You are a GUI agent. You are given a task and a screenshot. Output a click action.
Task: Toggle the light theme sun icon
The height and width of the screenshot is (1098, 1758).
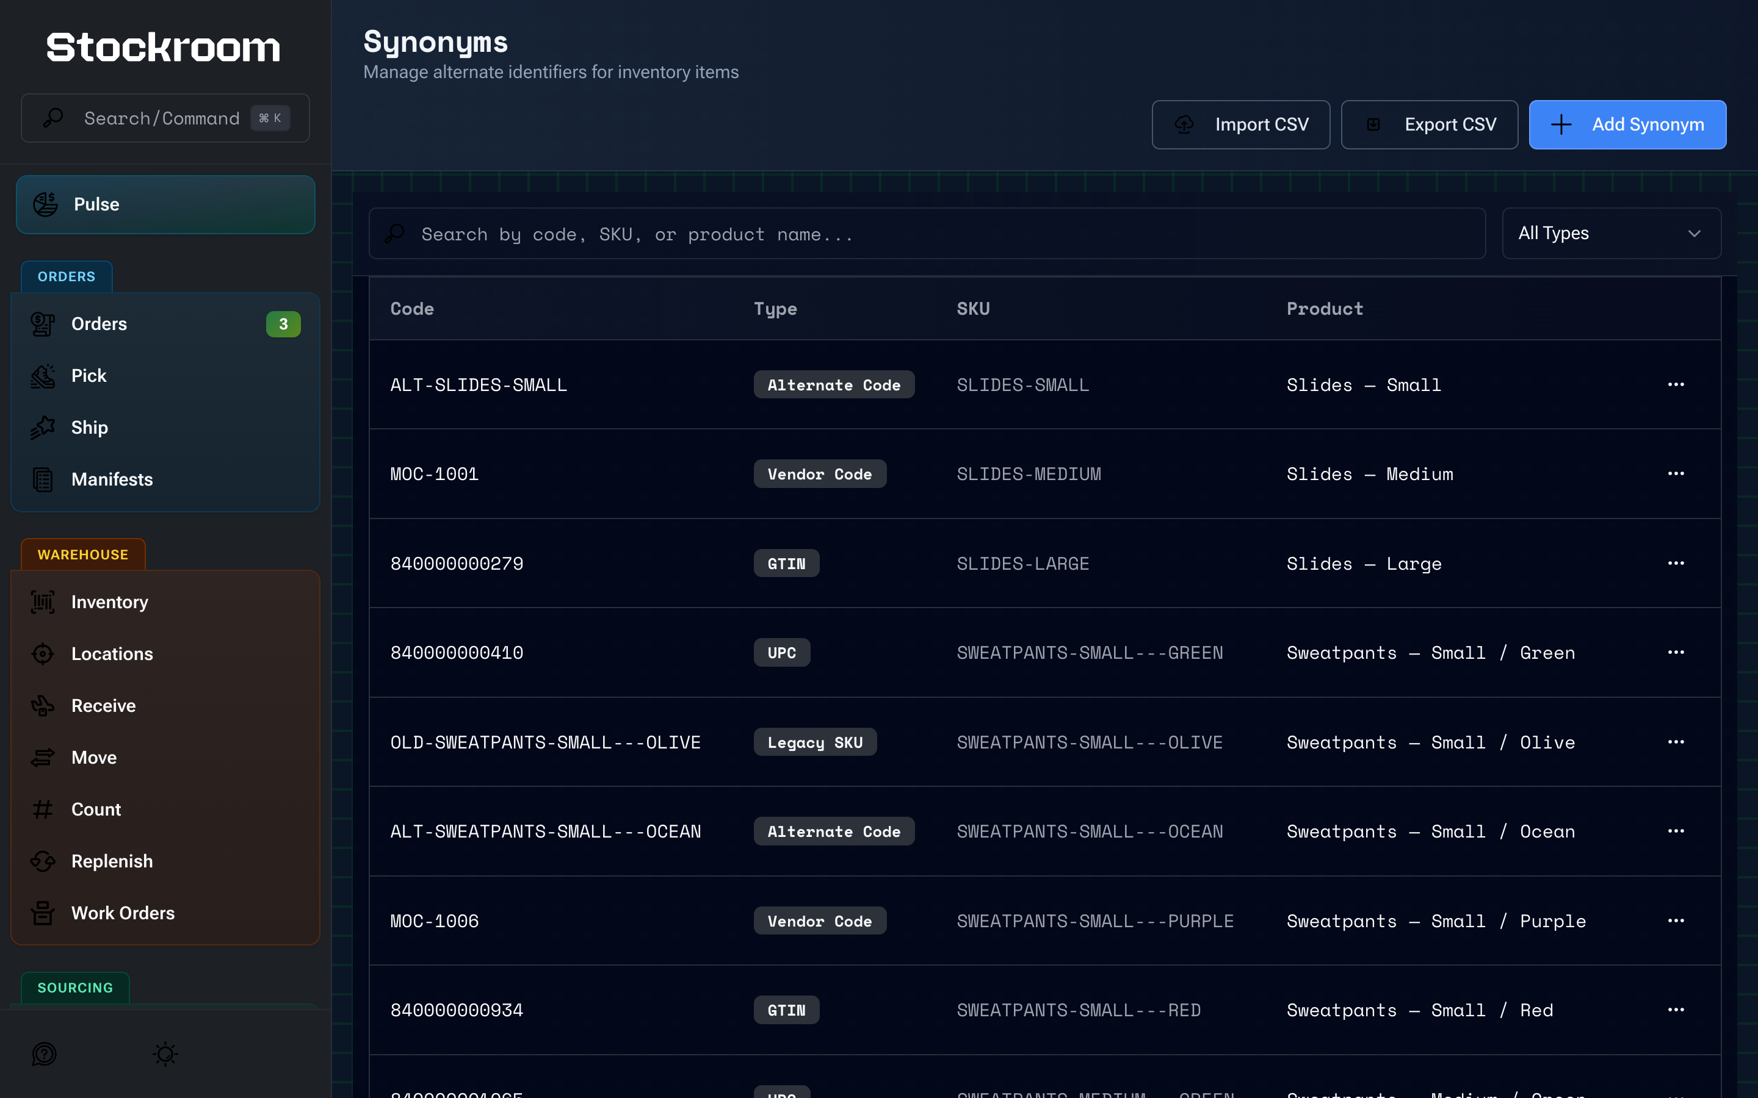(165, 1053)
